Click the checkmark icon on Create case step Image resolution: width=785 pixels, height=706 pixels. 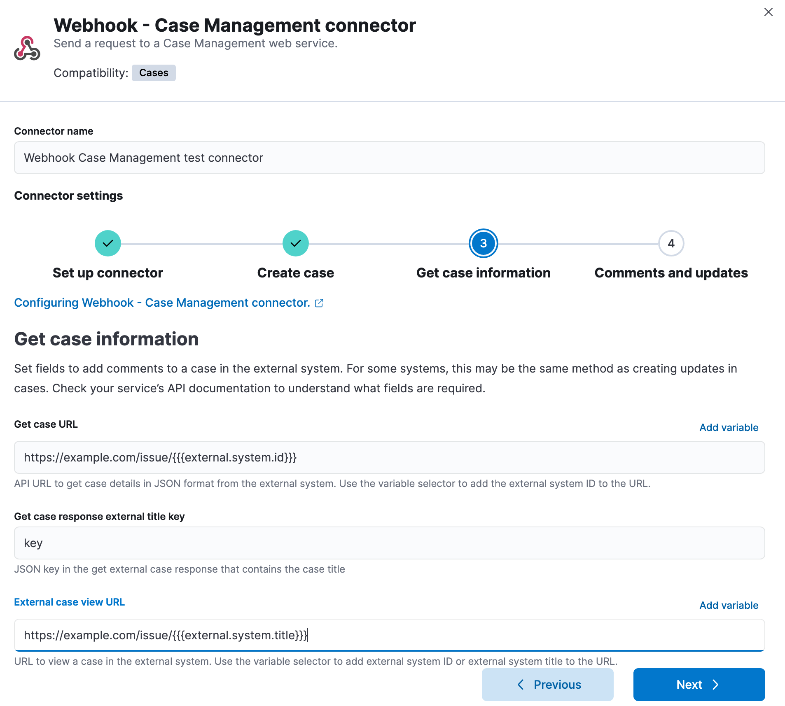pyautogui.click(x=295, y=243)
